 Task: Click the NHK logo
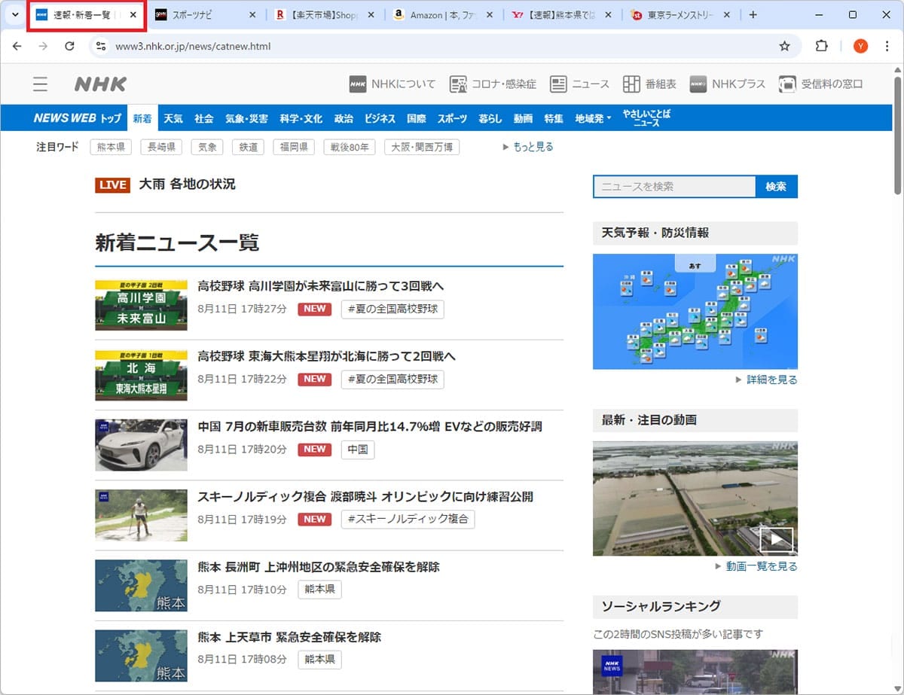[x=100, y=84]
